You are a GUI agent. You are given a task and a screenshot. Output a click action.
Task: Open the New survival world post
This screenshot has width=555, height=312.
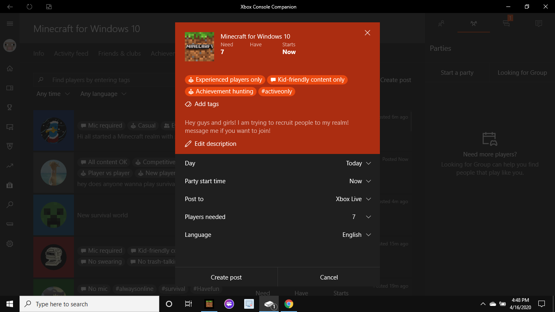tap(102, 215)
